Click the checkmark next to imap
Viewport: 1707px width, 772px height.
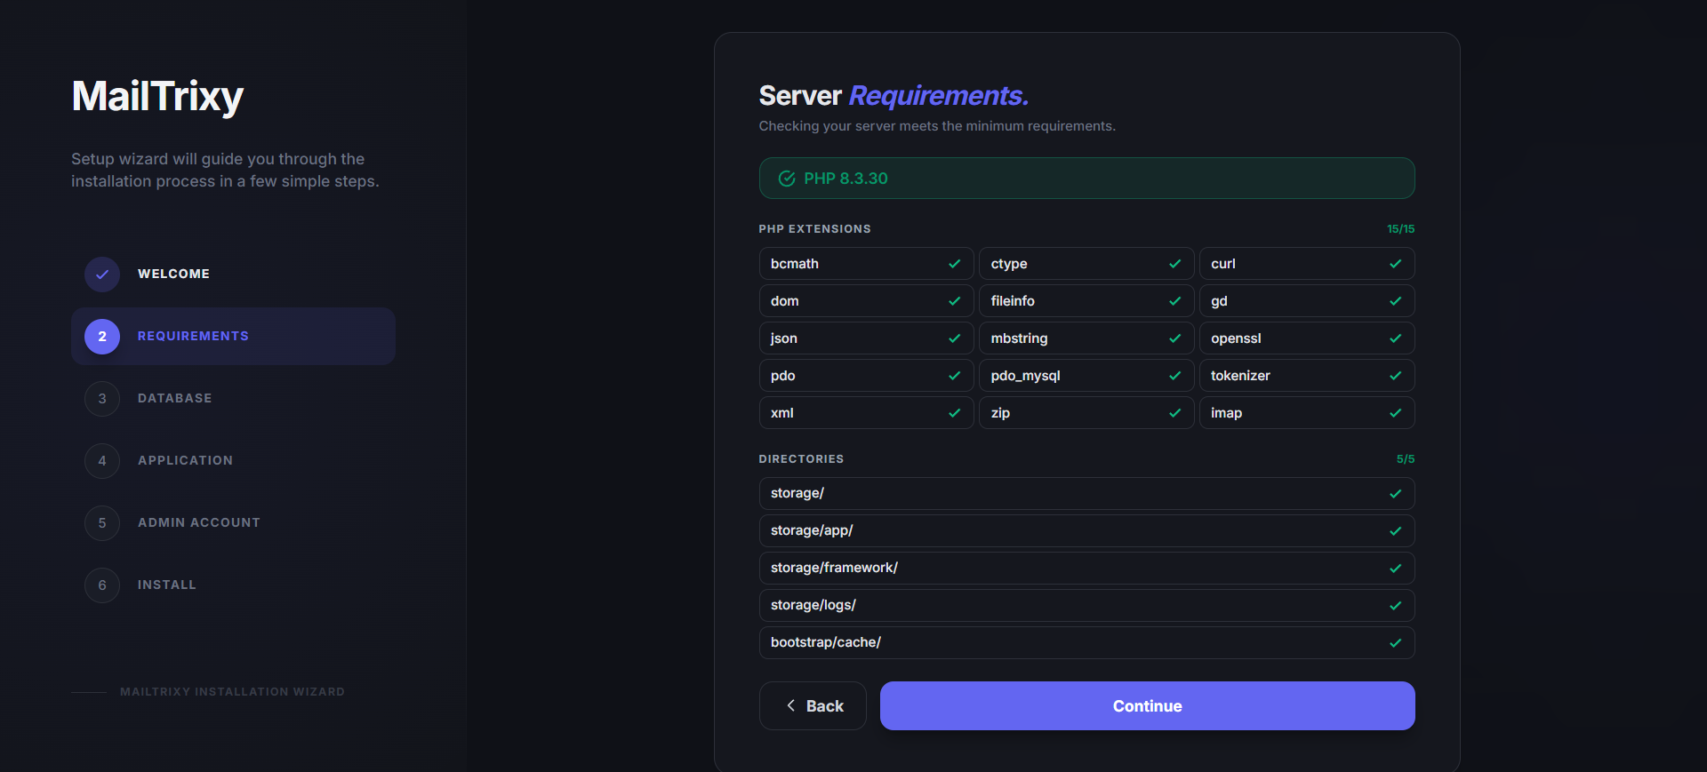click(x=1396, y=413)
